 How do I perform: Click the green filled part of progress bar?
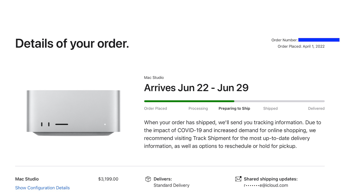point(189,101)
